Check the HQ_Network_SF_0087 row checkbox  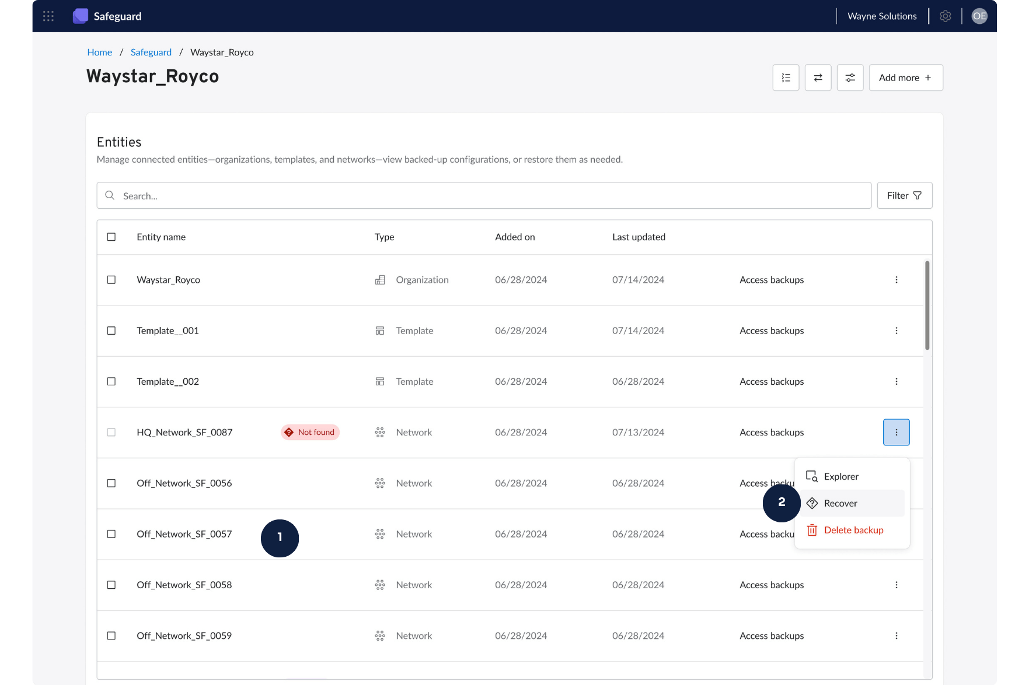[x=111, y=433]
